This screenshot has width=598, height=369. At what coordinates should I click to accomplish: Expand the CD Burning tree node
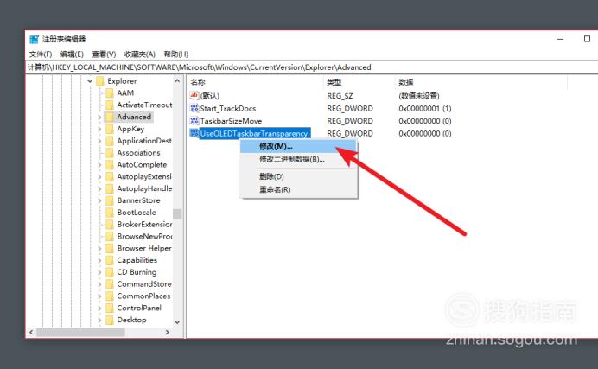(x=100, y=272)
